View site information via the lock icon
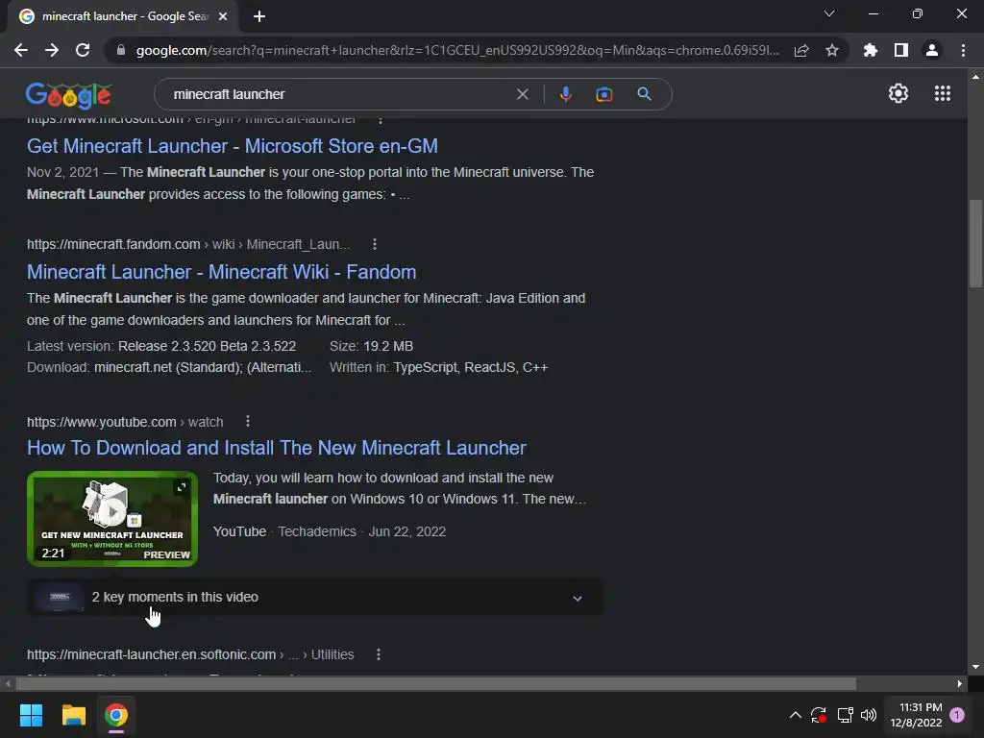Image resolution: width=984 pixels, height=738 pixels. click(x=121, y=50)
